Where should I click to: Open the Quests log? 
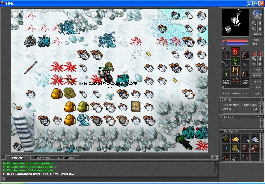click(257, 76)
